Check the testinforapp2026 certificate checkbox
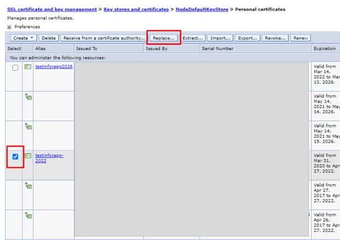Viewport: 340px width, 240px height. coord(16,67)
